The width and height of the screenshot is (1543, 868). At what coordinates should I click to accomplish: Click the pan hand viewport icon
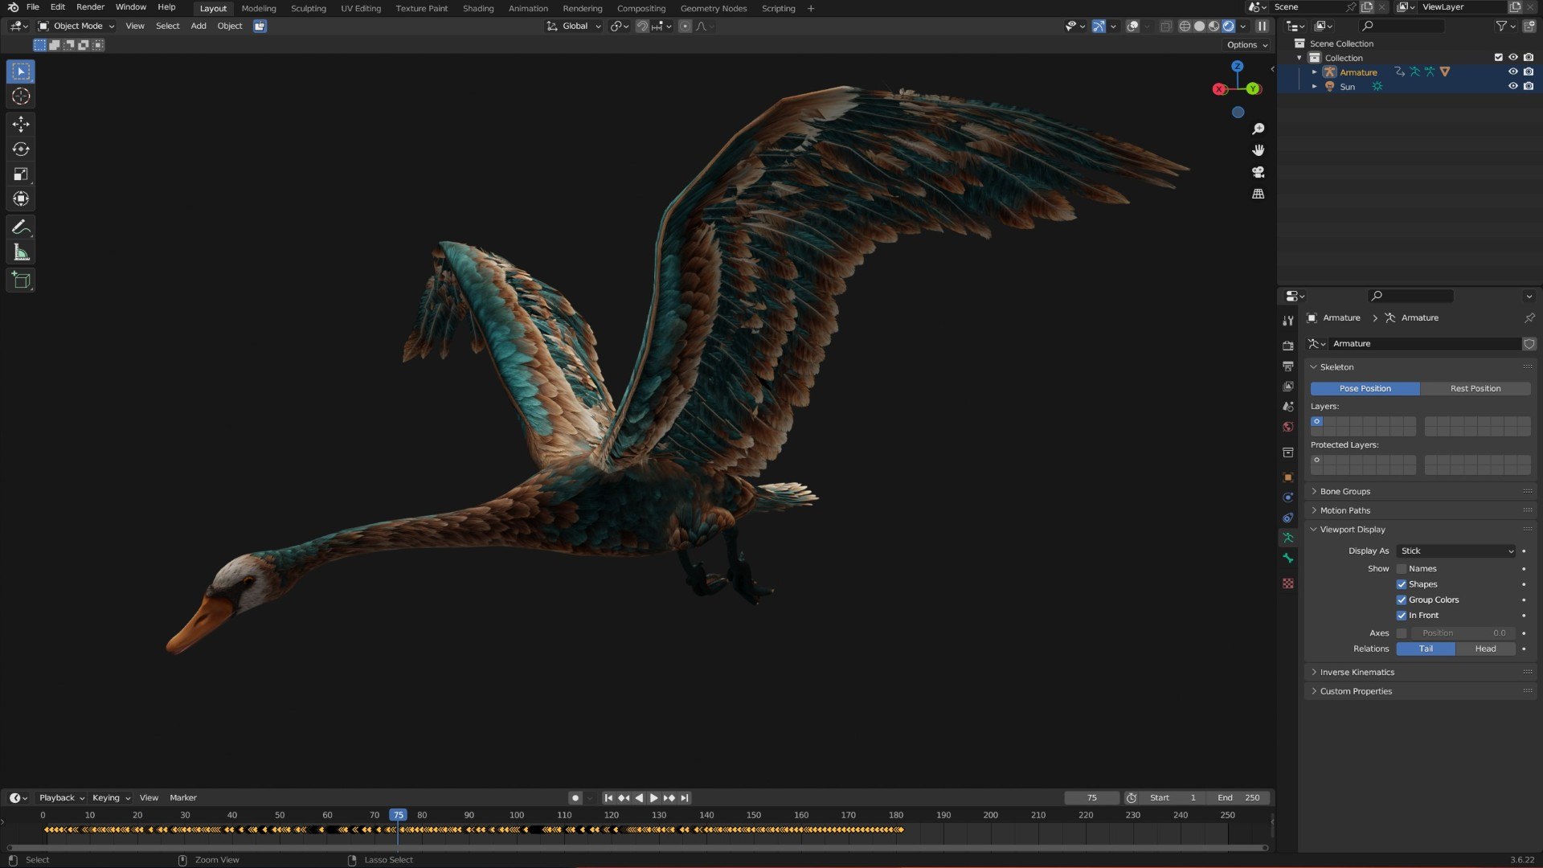pos(1259,150)
